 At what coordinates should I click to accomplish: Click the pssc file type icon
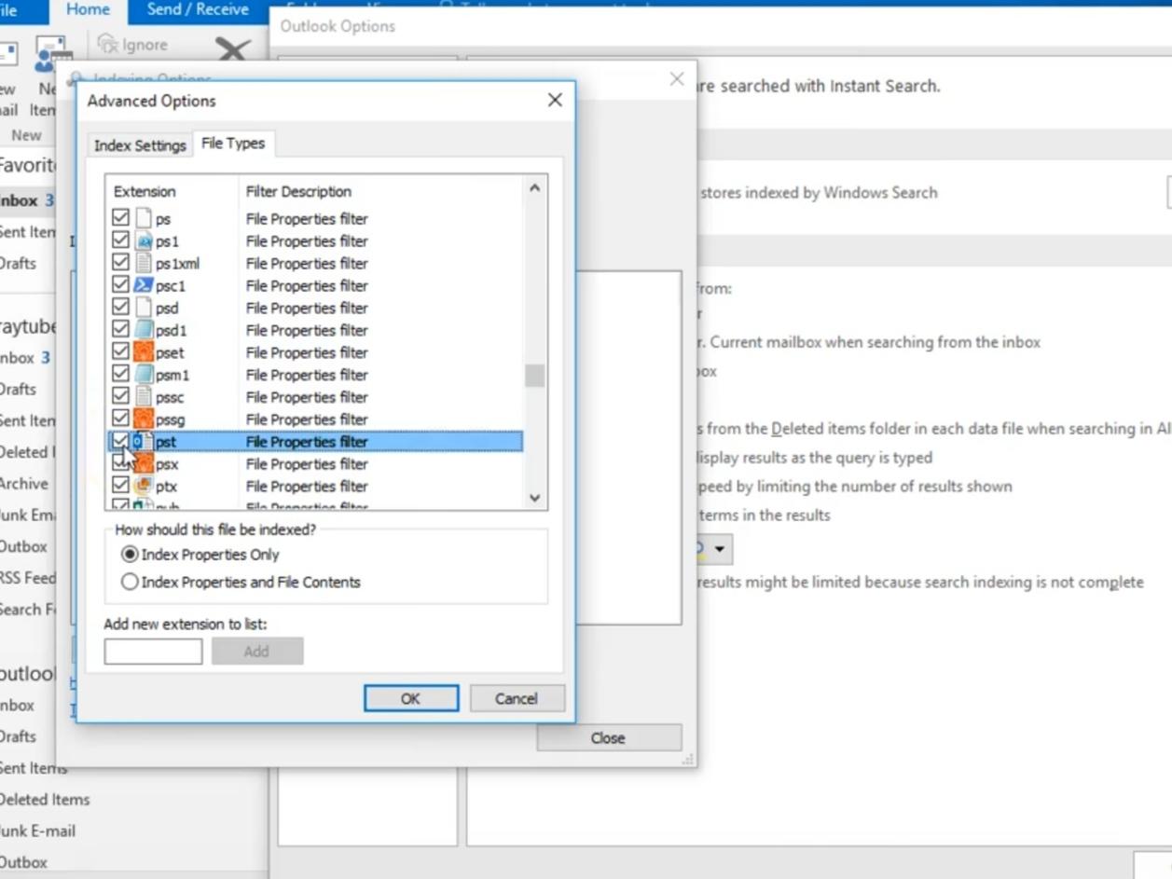point(143,397)
